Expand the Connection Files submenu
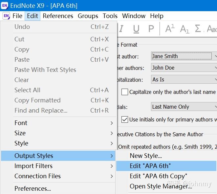Viewport: 217px width, 194px height. [x=58, y=176]
